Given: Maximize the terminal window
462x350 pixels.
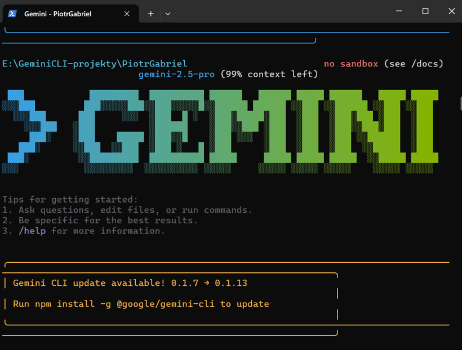Looking at the screenshot, I should click(425, 11).
